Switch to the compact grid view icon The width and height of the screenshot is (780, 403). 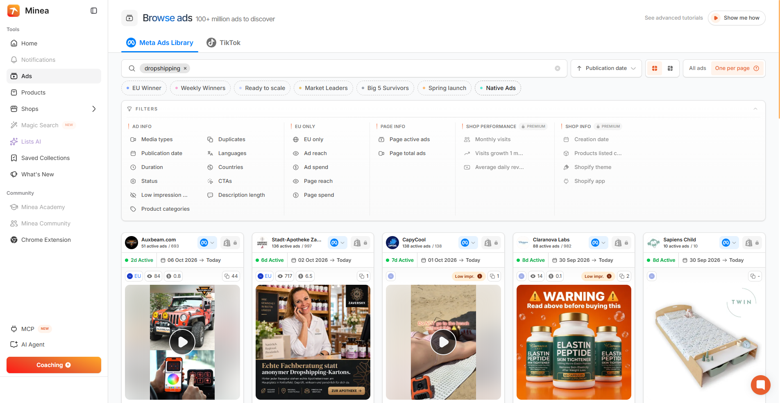[x=670, y=68]
